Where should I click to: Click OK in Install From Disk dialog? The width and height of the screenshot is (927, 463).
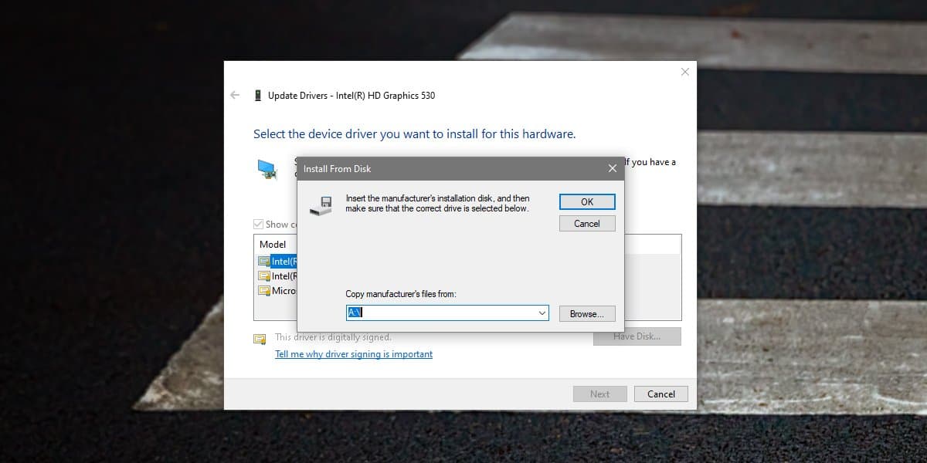[587, 201]
